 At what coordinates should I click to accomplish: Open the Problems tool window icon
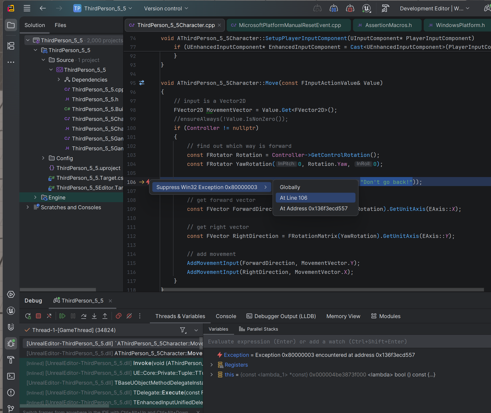(x=11, y=393)
